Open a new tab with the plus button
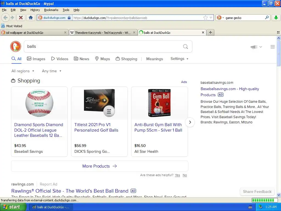281x211 pixels. coord(210,32)
